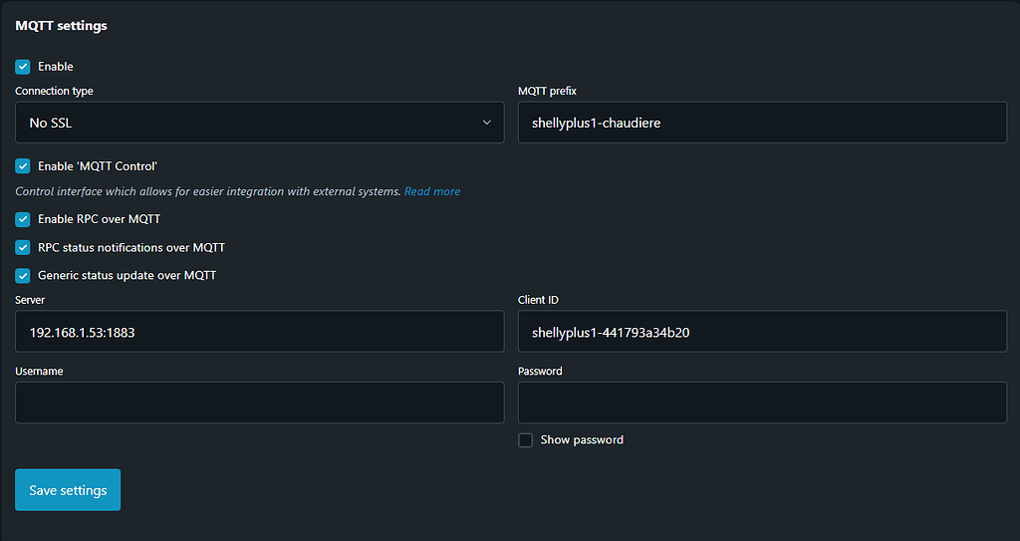This screenshot has height=541, width=1020.
Task: Click the empty Password field
Action: tap(762, 403)
